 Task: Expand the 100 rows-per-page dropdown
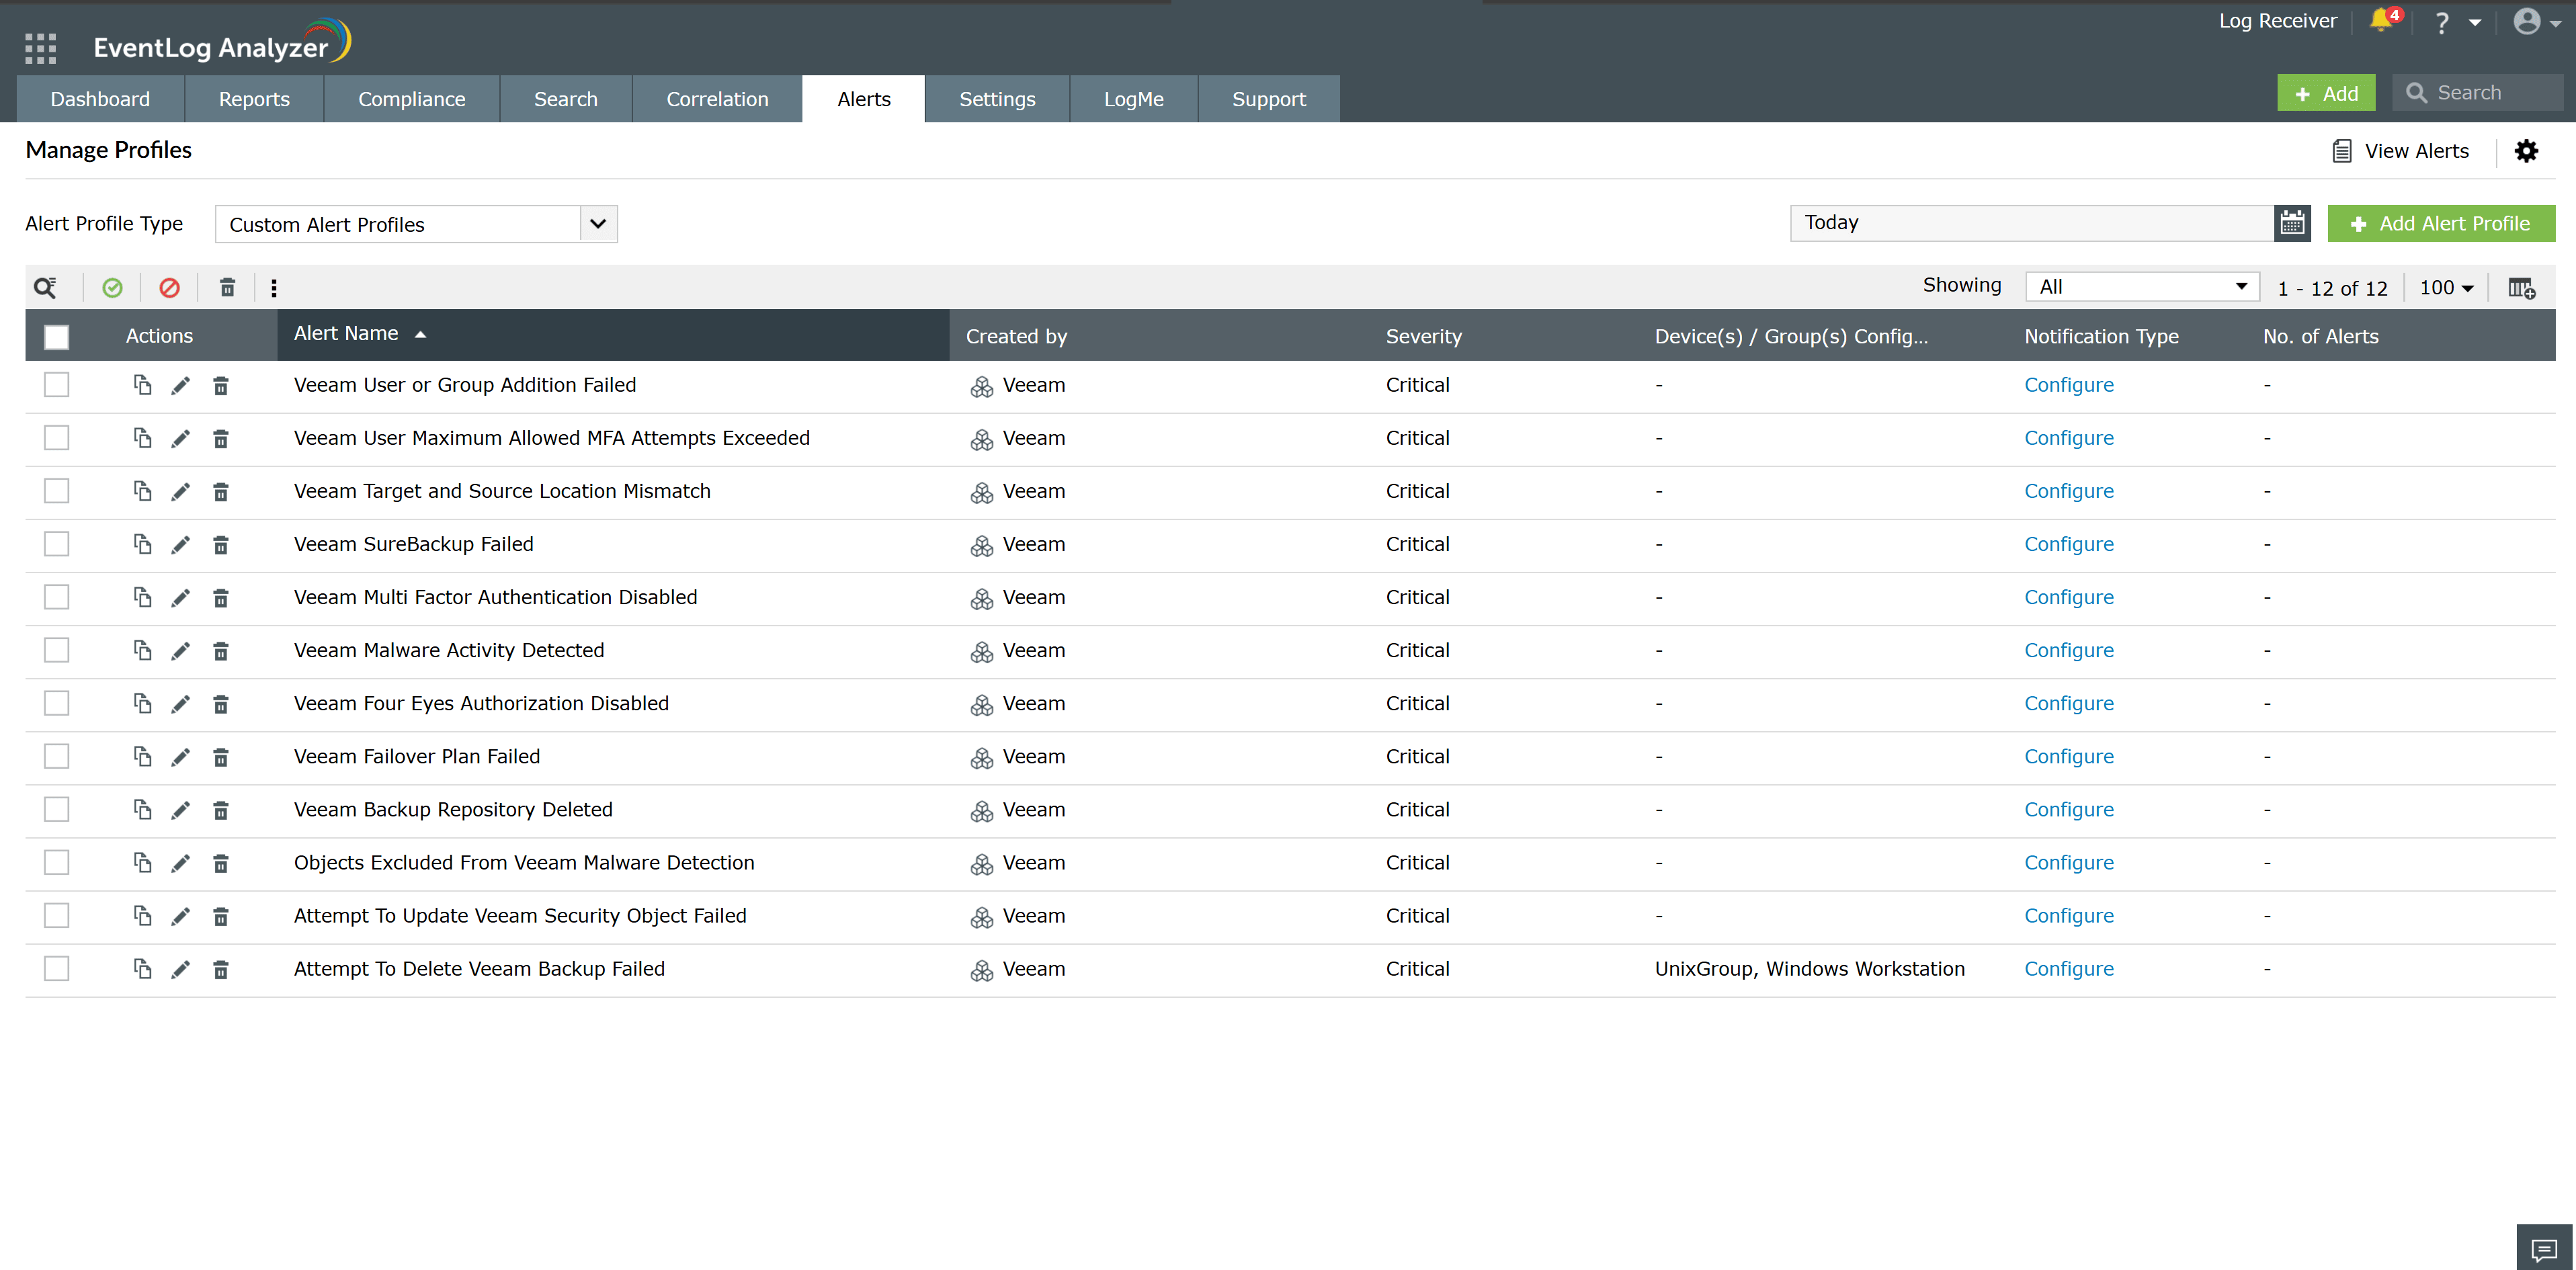click(x=2446, y=288)
